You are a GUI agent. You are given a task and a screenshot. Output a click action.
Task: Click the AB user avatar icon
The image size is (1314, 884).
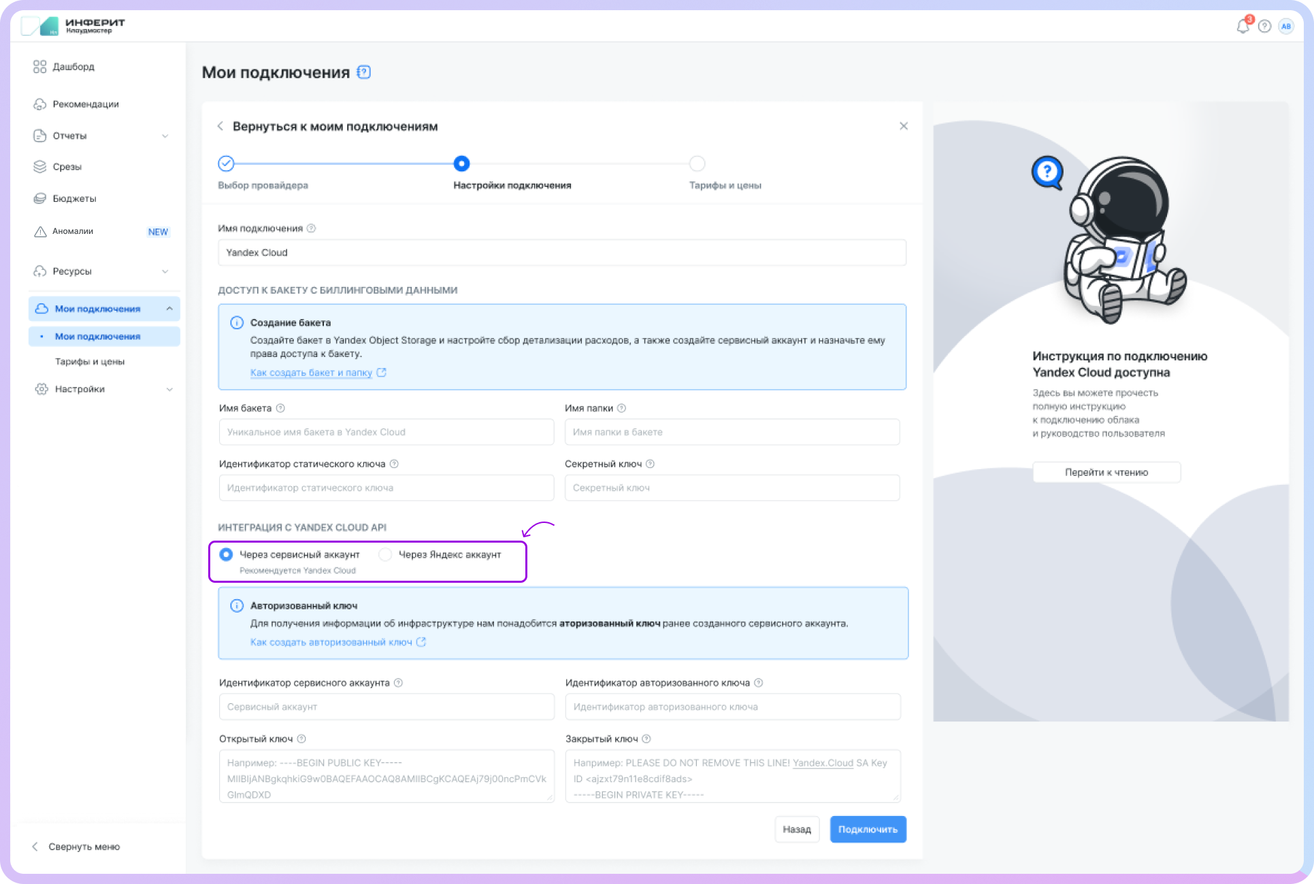click(1285, 27)
